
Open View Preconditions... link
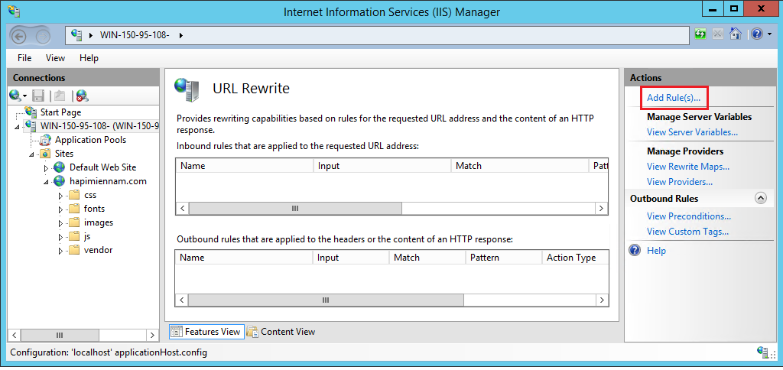click(689, 216)
